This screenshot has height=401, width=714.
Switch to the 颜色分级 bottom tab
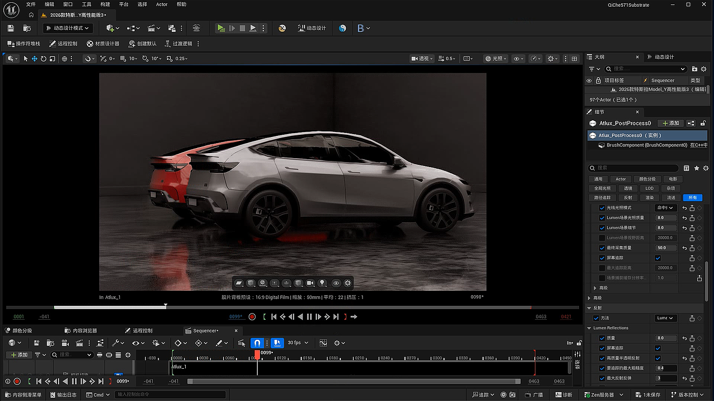click(18, 330)
